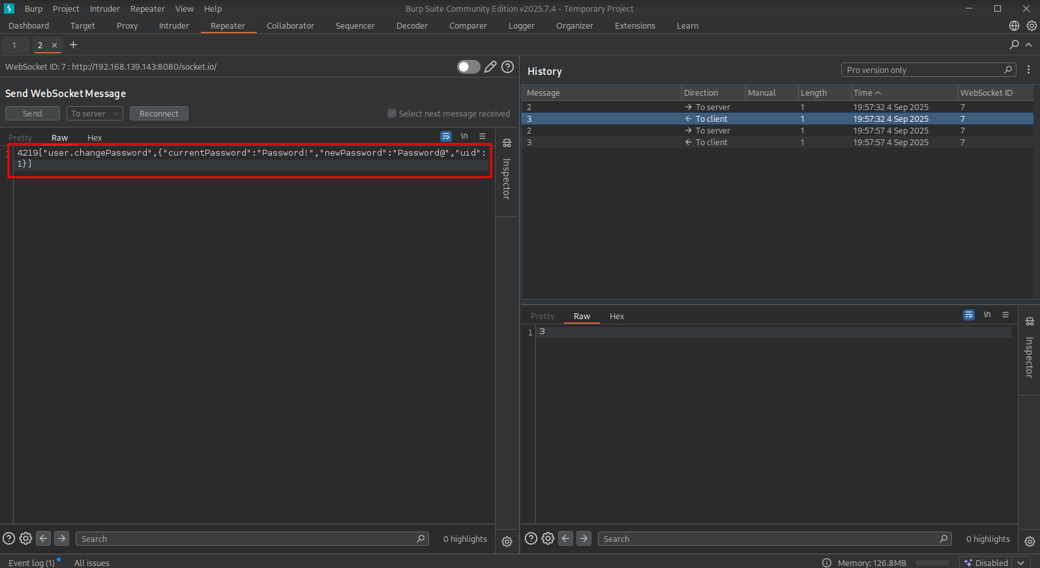The height and width of the screenshot is (568, 1040).
Task: Show non-printable characters in the message editor
Action: 464,137
